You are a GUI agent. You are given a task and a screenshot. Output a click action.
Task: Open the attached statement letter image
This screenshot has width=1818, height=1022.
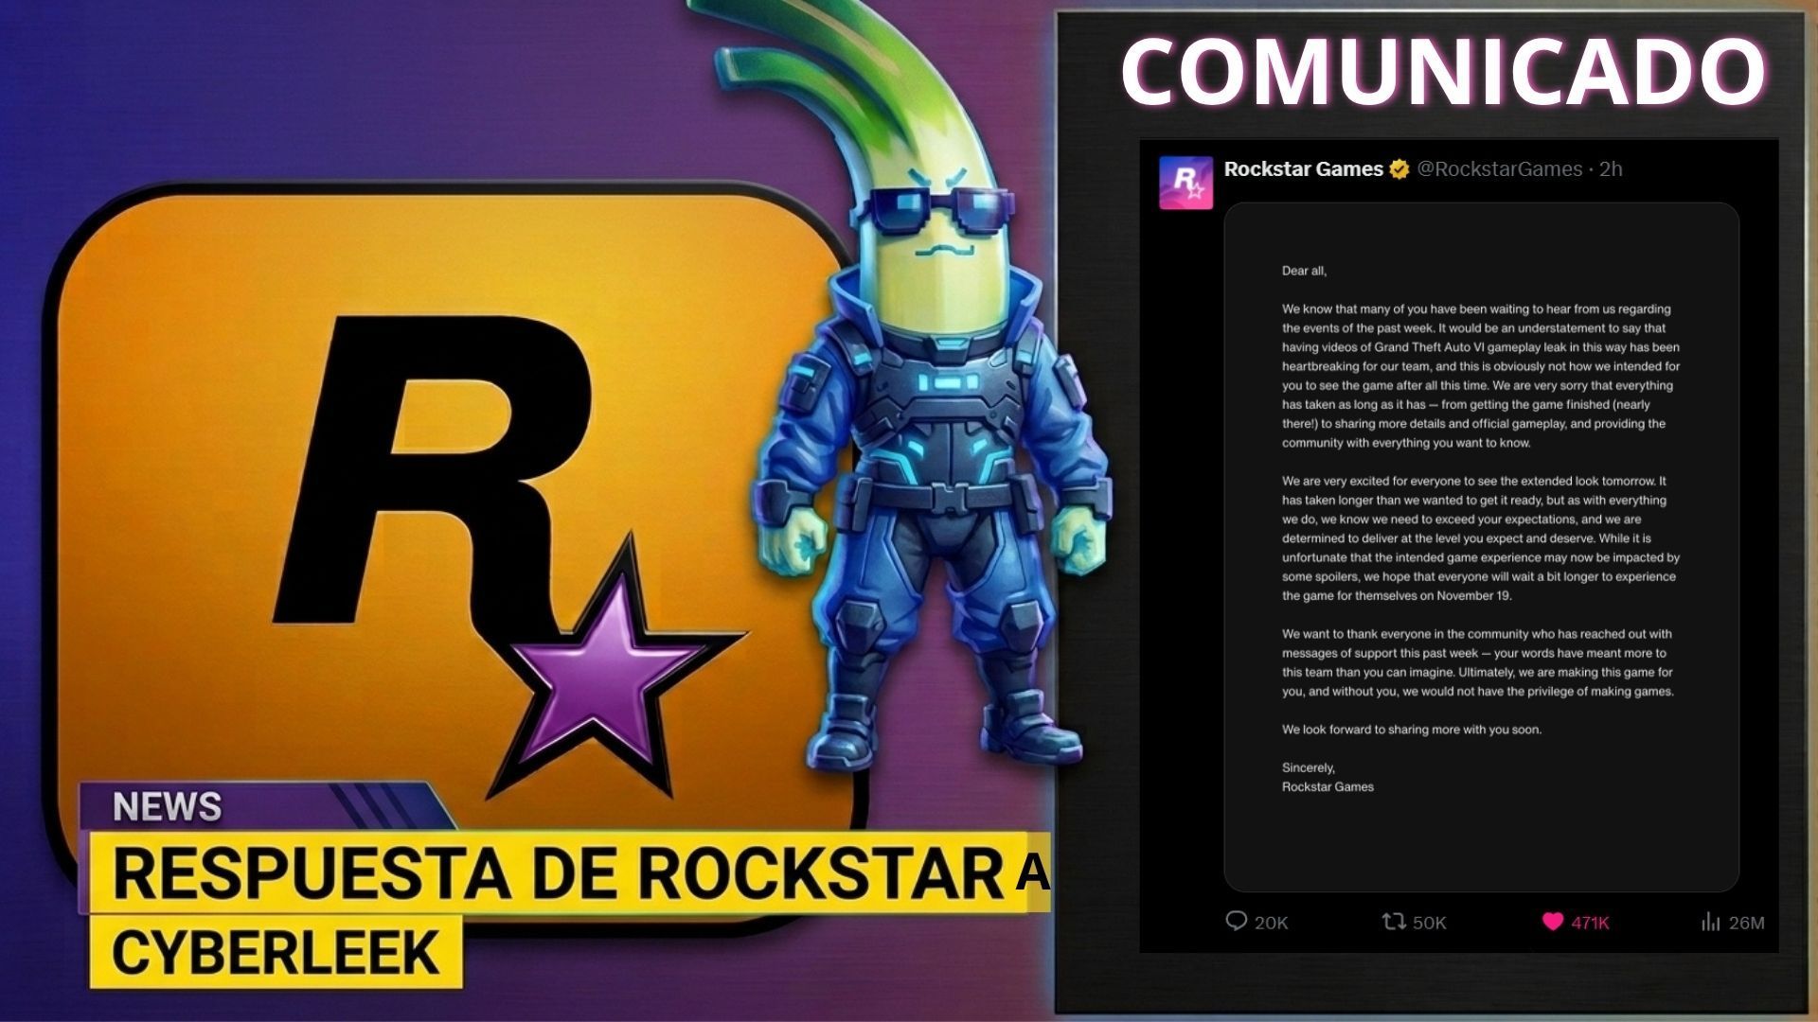(1481, 547)
